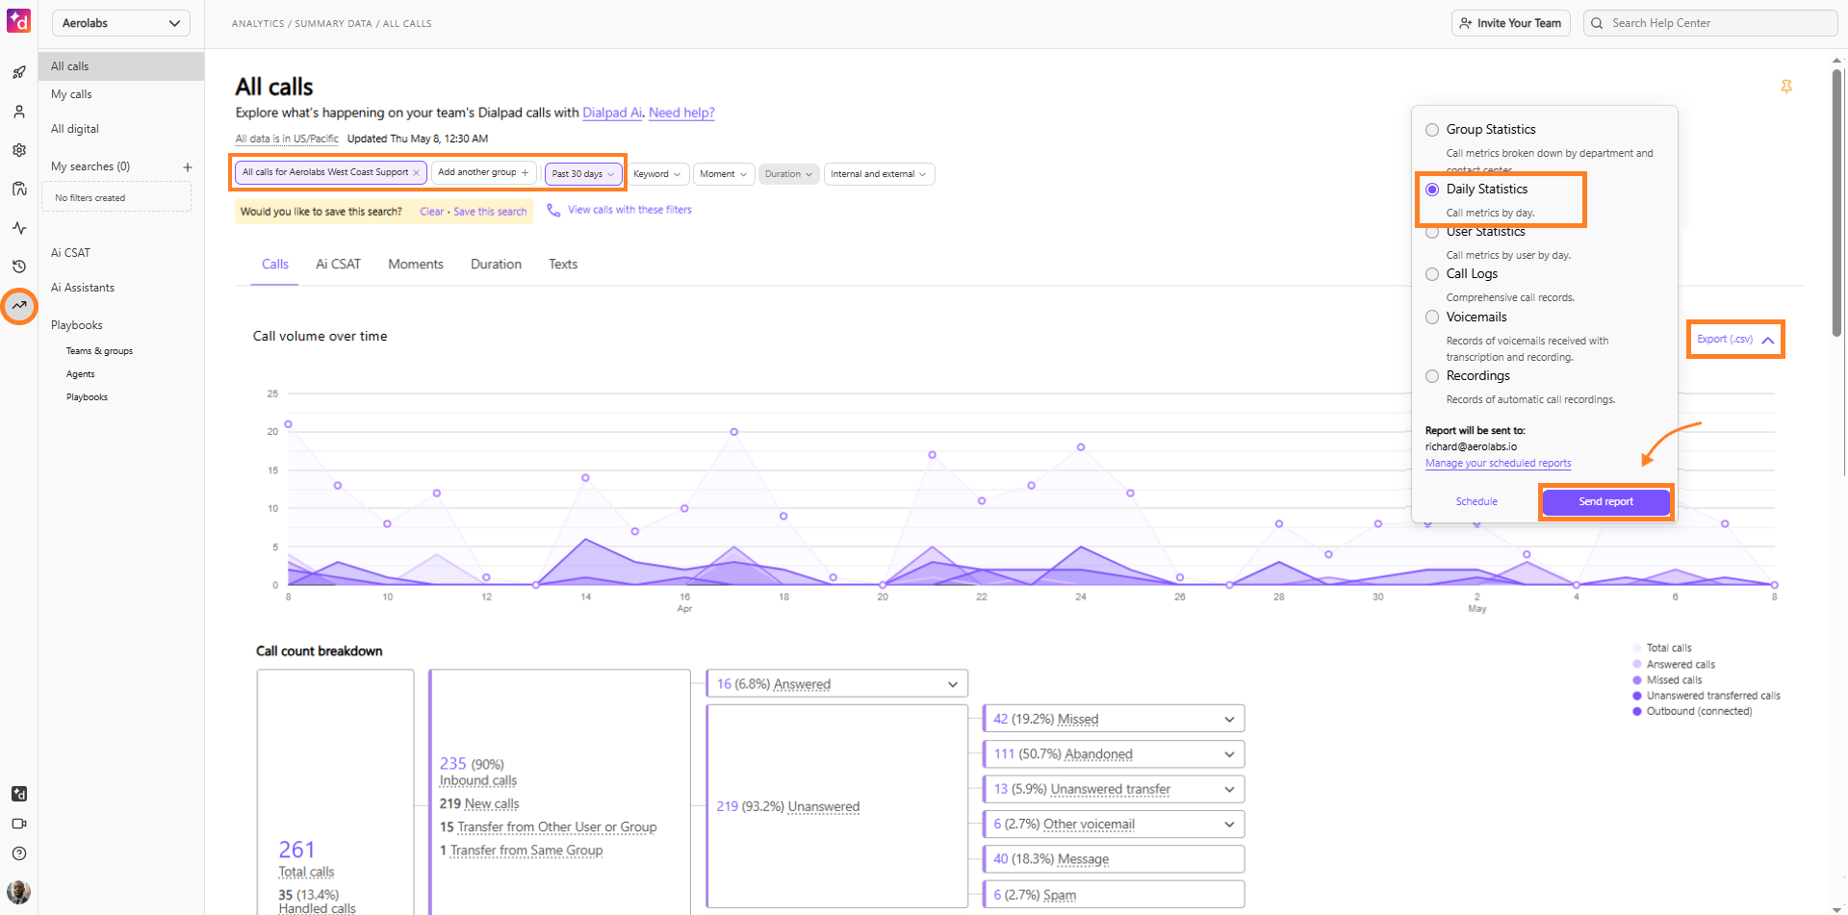Select the Call Logs radio option

(1432, 274)
